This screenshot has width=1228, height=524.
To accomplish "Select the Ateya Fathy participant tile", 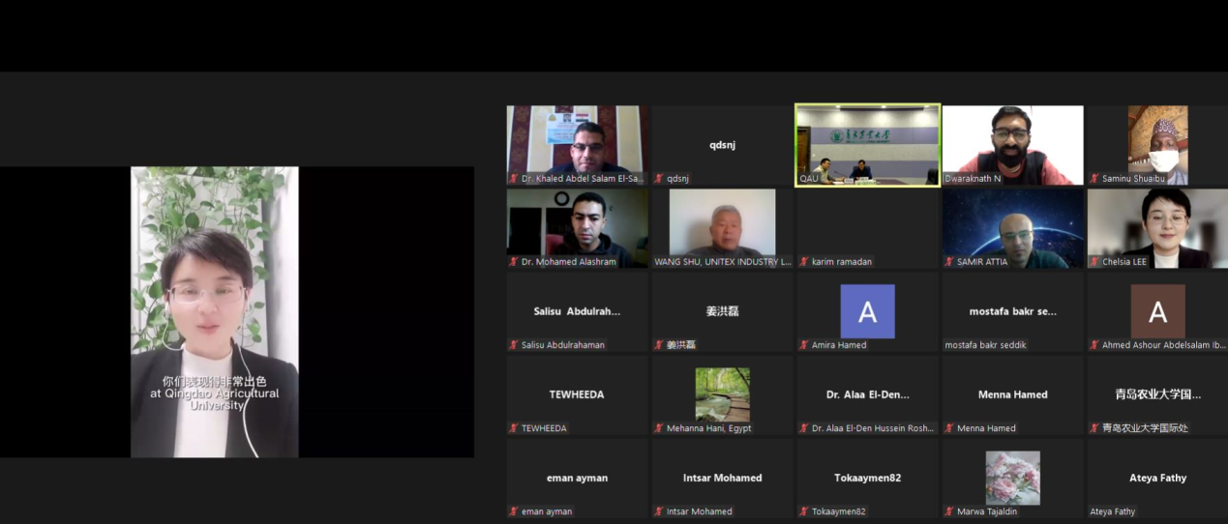I will tap(1157, 479).
